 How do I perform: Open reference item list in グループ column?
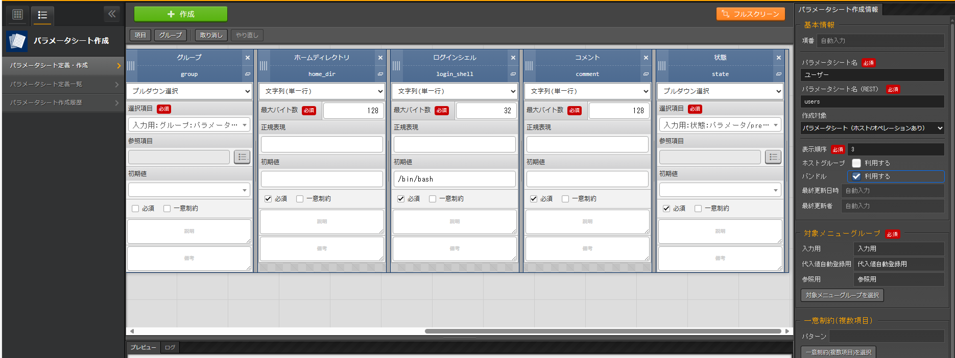[x=242, y=157]
